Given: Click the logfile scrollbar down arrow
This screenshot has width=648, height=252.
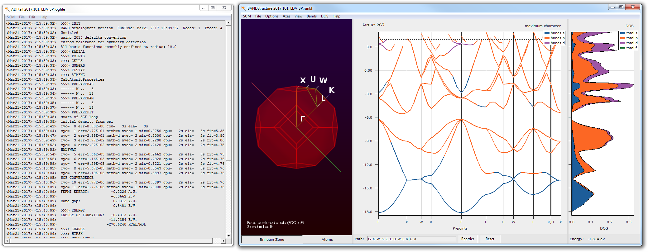Looking at the screenshot, I should point(228,235).
